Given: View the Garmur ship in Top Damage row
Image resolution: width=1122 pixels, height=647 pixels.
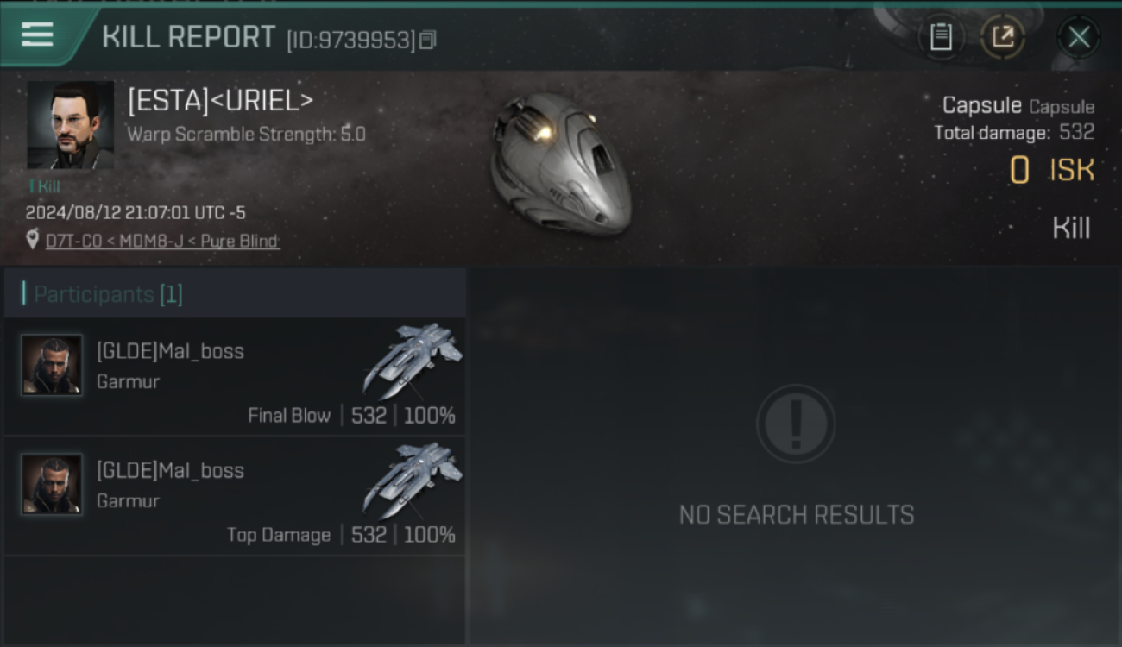Looking at the screenshot, I should tap(413, 479).
